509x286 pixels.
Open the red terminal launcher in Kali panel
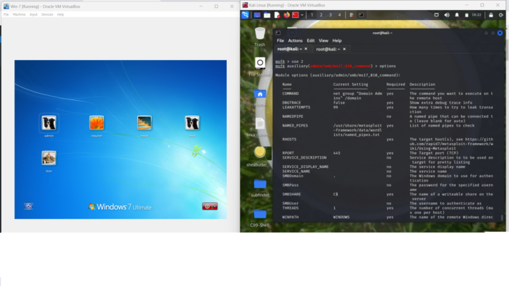coord(296,15)
